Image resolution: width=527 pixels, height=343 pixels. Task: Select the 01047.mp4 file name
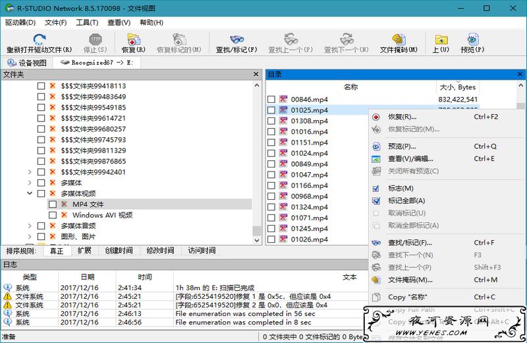(x=309, y=175)
